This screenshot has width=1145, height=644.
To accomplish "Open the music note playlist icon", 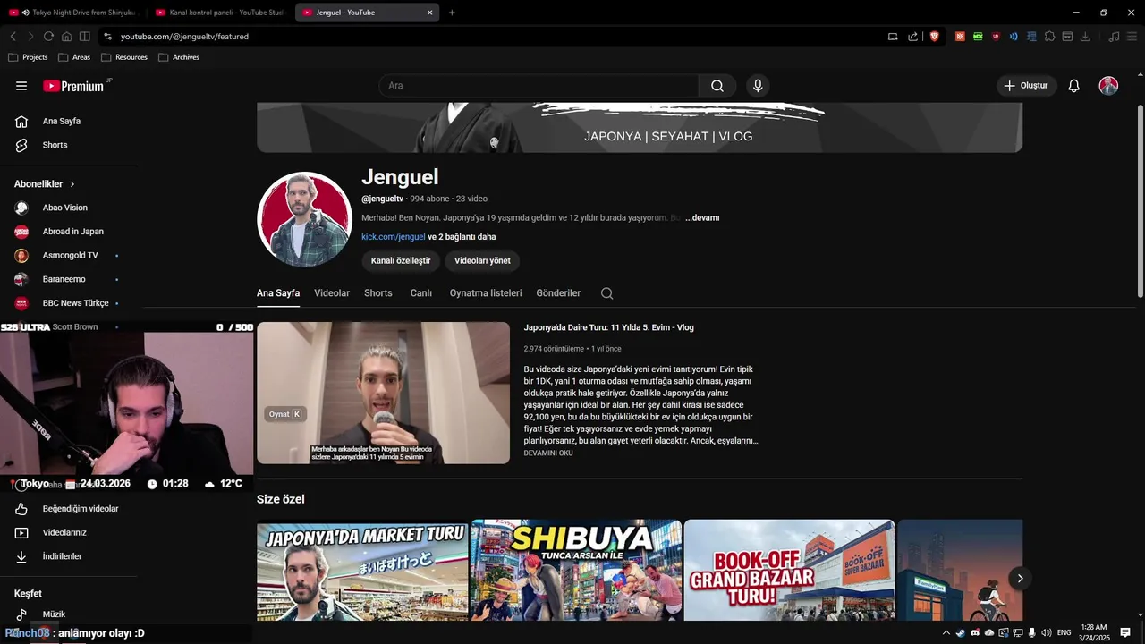I will 1114,37.
